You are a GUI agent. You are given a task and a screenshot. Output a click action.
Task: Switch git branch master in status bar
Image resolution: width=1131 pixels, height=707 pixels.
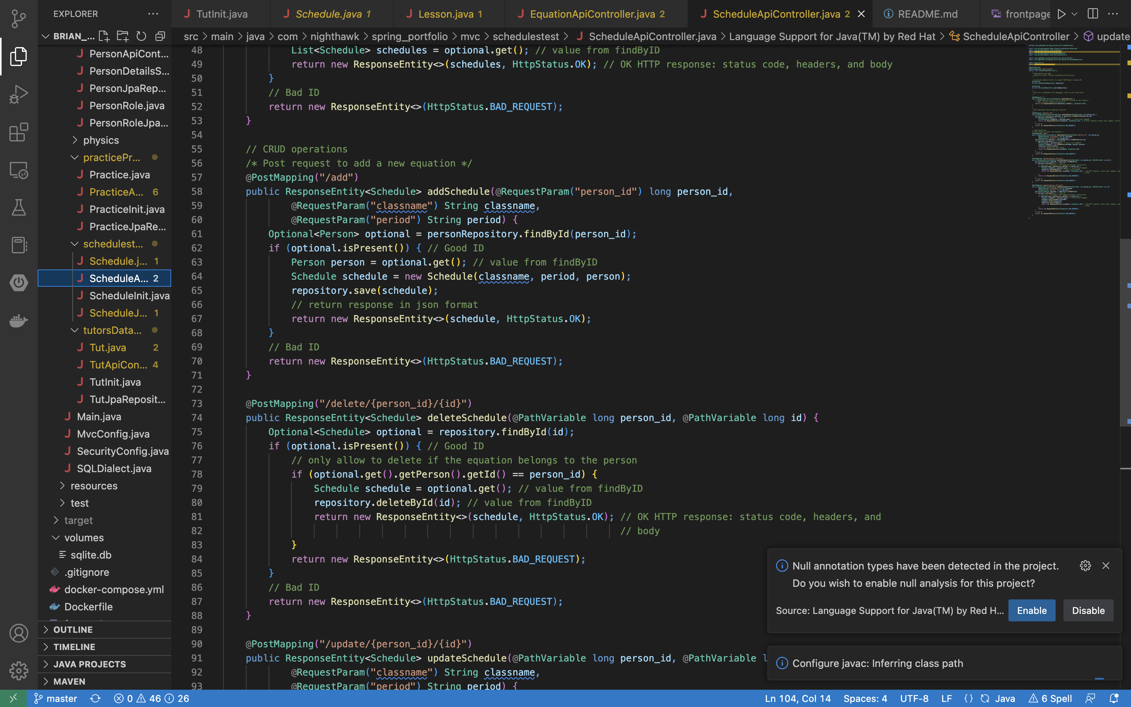(x=56, y=698)
